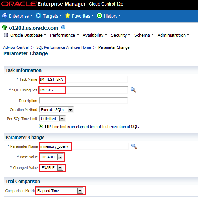This screenshot has width=198, height=197.
Task: Click the Parameter Name search magnifier
Action: (x=134, y=146)
